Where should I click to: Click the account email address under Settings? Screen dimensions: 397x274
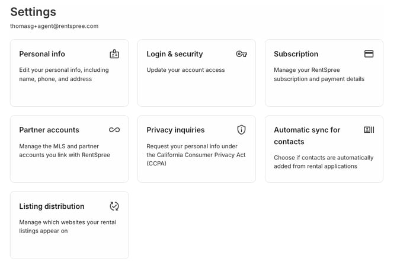click(54, 26)
